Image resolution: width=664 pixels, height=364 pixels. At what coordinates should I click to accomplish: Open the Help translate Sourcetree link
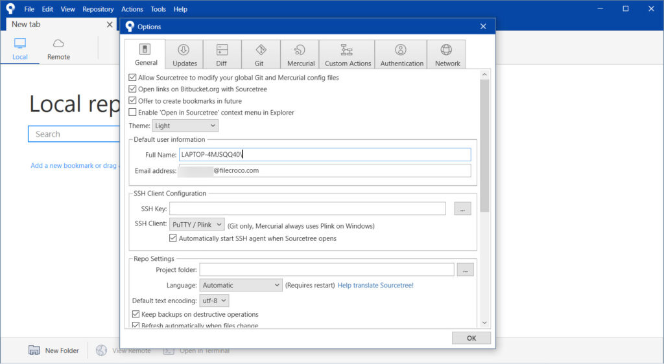[375, 286]
